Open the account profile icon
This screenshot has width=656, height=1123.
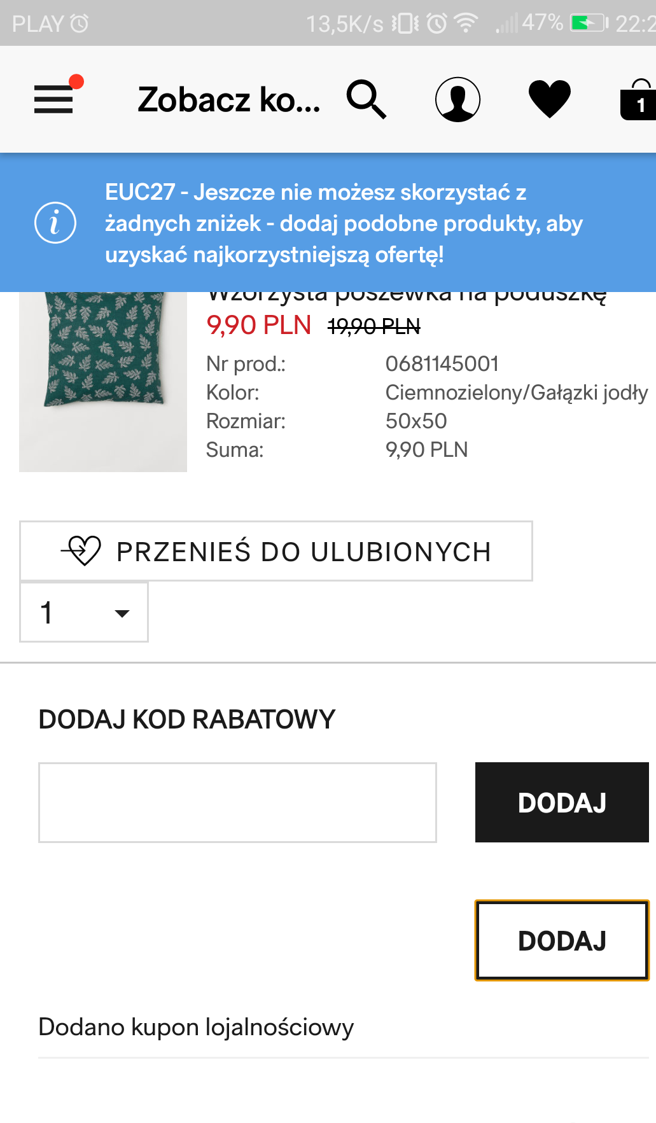[457, 99]
